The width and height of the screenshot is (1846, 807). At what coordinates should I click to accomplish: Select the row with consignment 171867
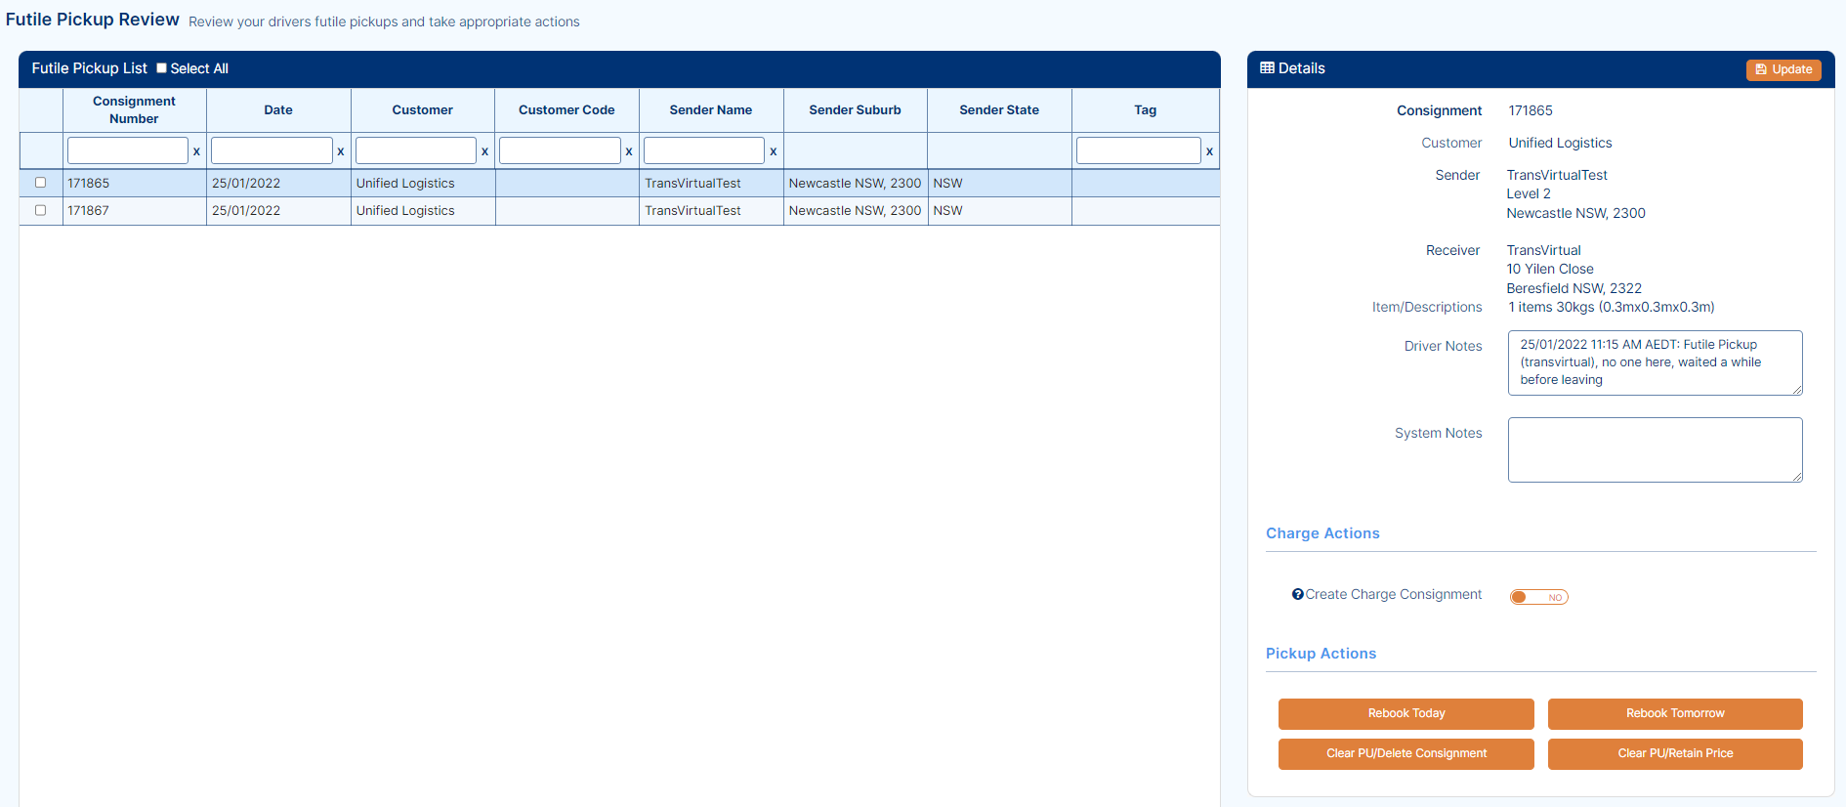(619, 210)
